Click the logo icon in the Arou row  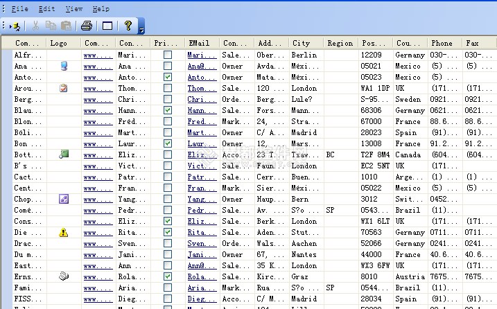click(x=63, y=88)
